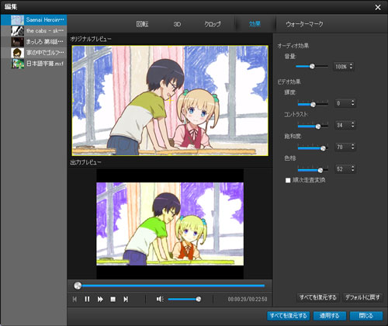Viewport: 388px width, 326px height.
Task: Click the コントラスト value field showing 34
Action: click(342, 125)
